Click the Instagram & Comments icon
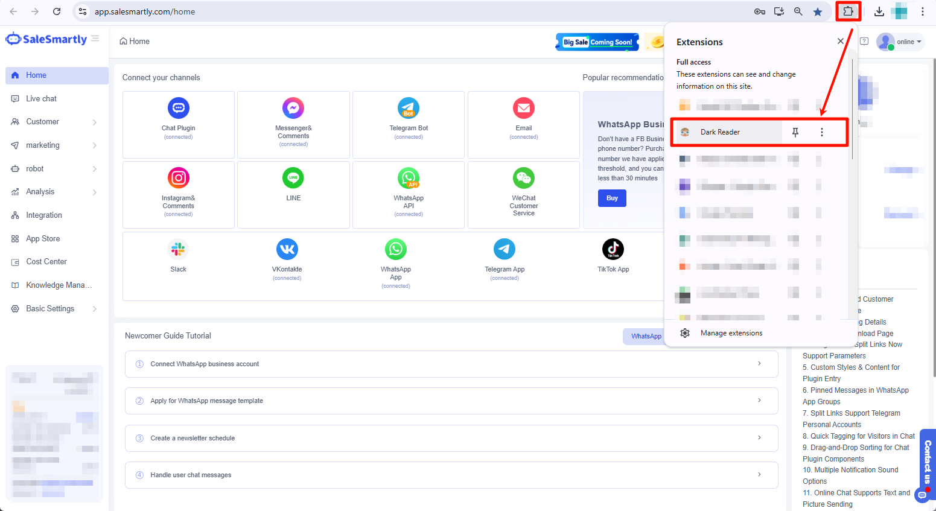The height and width of the screenshot is (511, 936). (x=178, y=178)
